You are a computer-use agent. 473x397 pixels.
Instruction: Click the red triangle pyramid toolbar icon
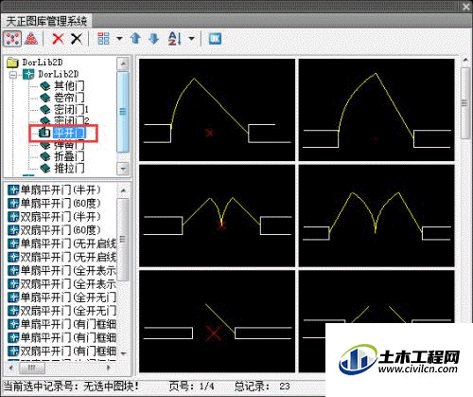31,39
